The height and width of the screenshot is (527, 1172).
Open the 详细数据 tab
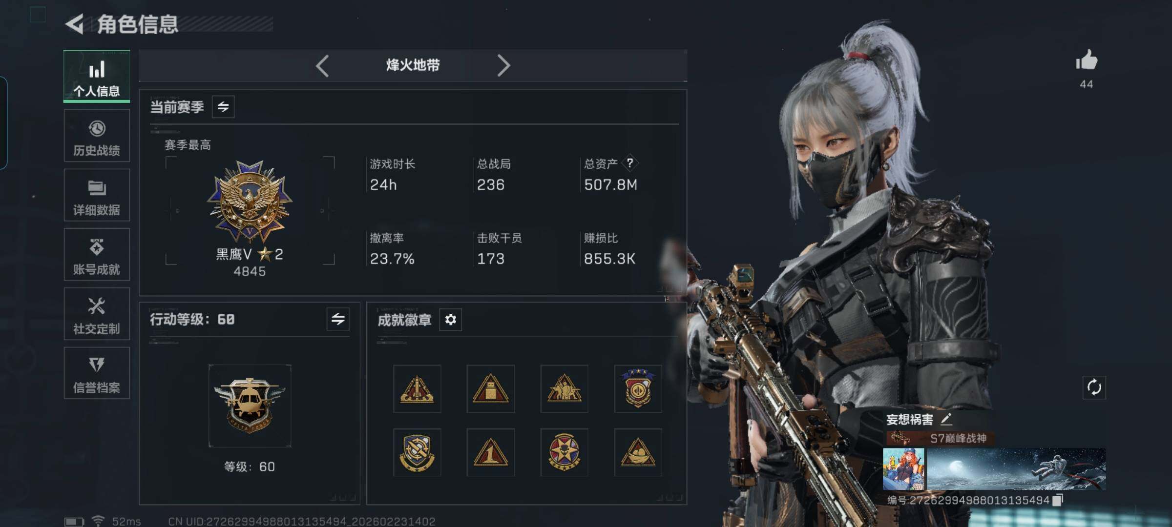click(97, 195)
